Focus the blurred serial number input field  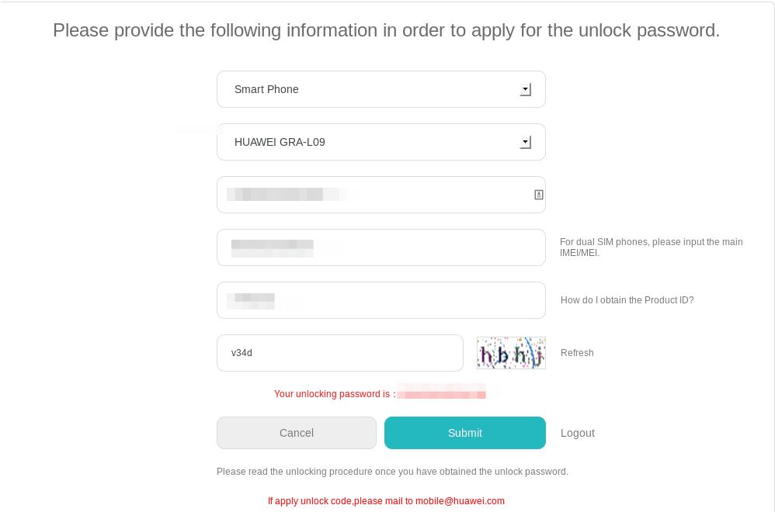pyautogui.click(x=381, y=195)
